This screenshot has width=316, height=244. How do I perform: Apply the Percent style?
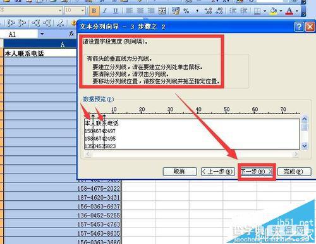pos(186,11)
